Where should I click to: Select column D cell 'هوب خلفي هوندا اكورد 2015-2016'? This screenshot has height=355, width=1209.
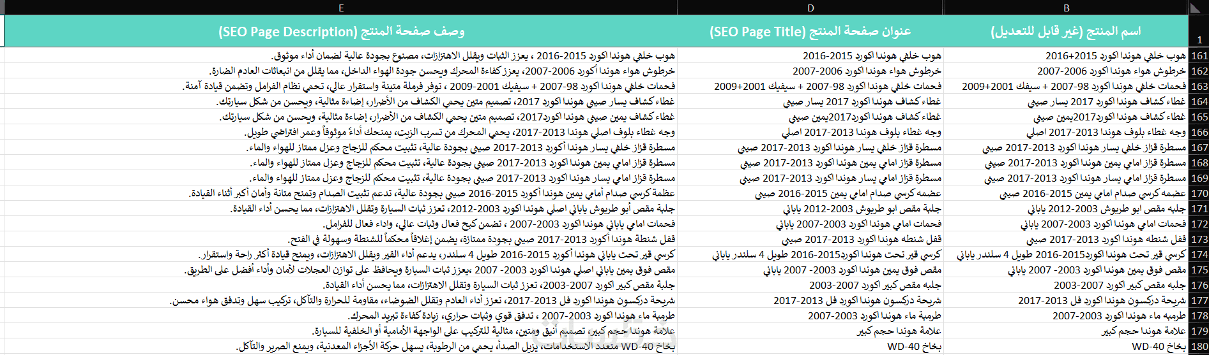[x=810, y=55]
